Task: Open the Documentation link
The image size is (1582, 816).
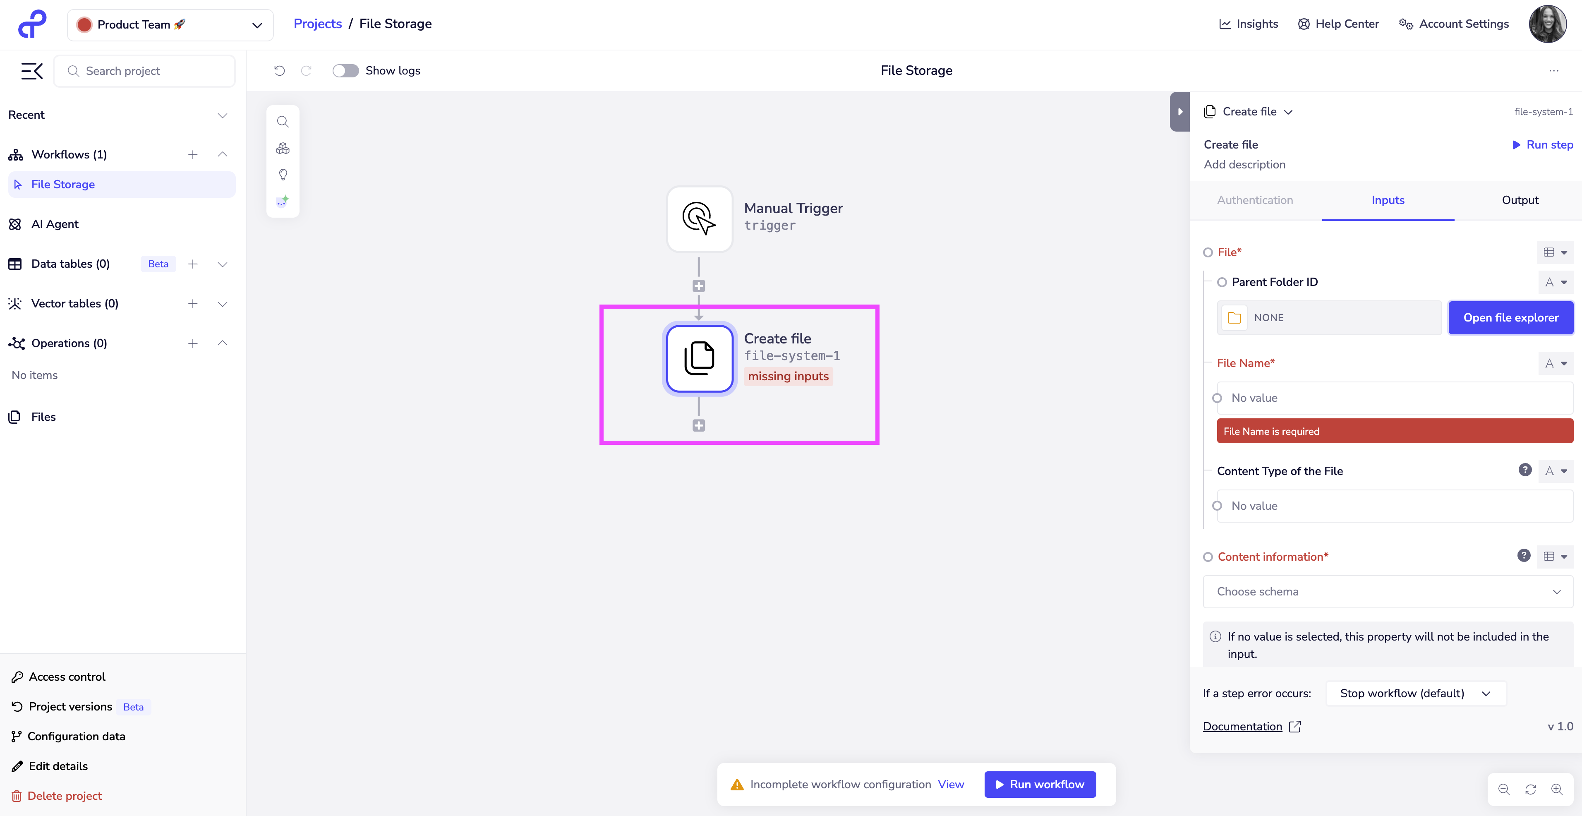Action: 1242,726
